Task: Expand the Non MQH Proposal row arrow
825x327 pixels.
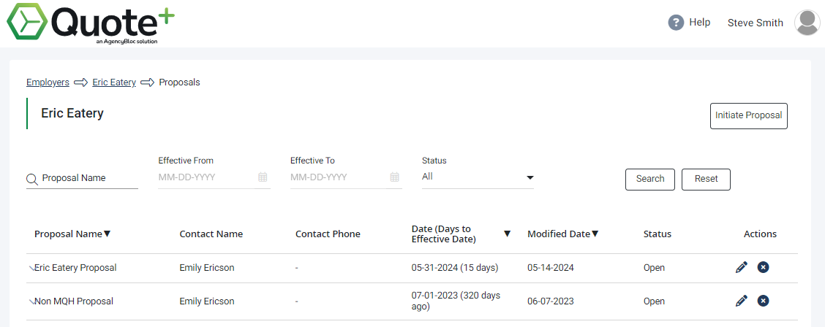Action: [x=31, y=301]
